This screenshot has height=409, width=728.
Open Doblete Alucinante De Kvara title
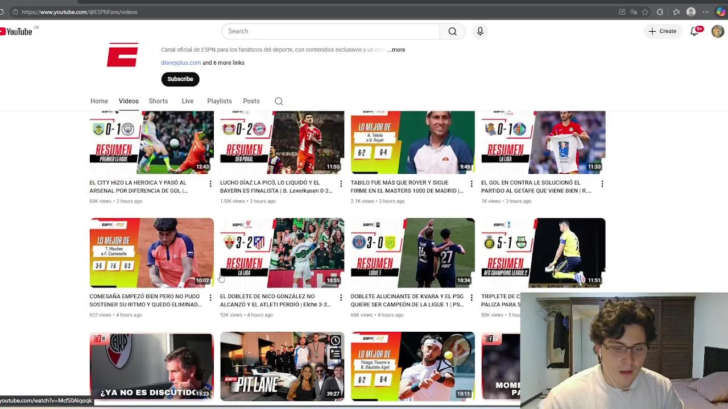coord(407,301)
